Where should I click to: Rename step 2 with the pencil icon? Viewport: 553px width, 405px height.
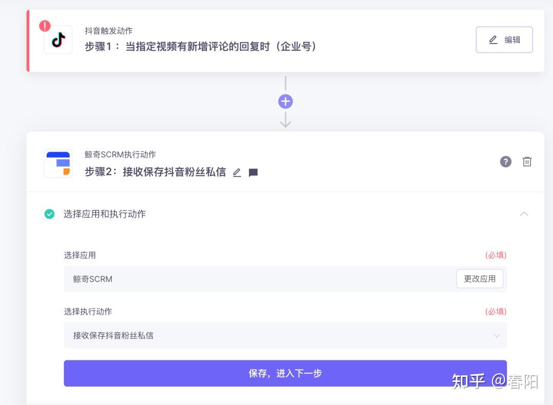237,173
